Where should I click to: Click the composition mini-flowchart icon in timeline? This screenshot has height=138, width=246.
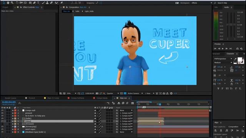pyautogui.click(x=108, y=103)
